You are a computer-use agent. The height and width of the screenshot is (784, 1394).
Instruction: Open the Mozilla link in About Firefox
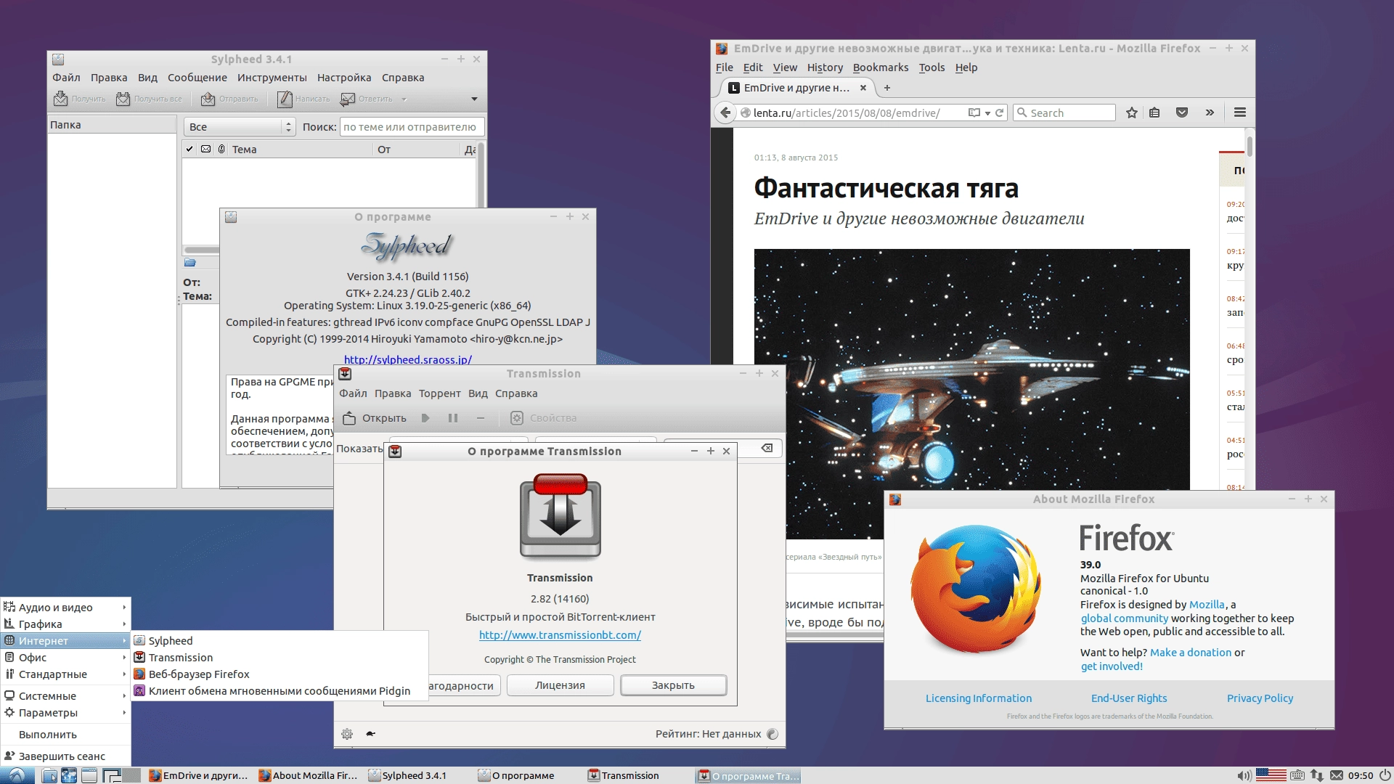(1207, 605)
